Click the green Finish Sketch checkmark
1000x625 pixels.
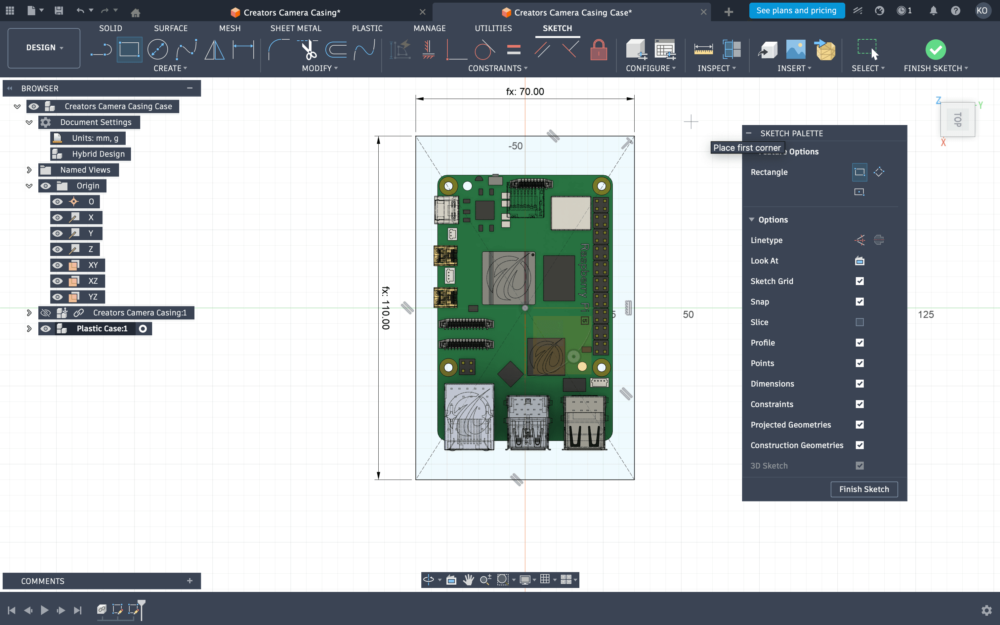(936, 50)
